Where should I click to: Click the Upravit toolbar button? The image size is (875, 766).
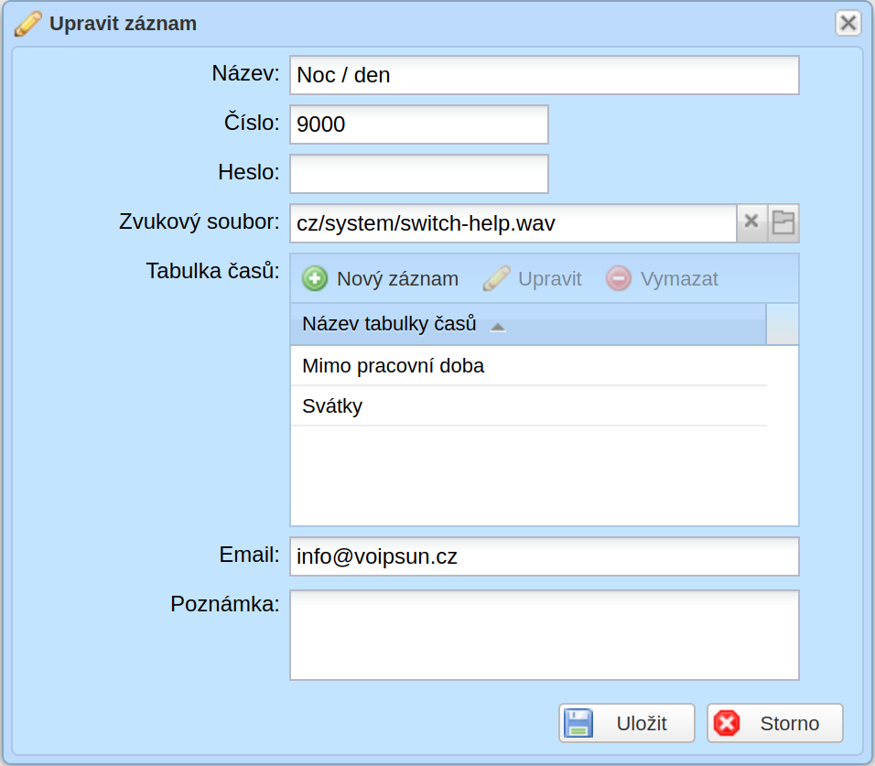pyautogui.click(x=533, y=278)
